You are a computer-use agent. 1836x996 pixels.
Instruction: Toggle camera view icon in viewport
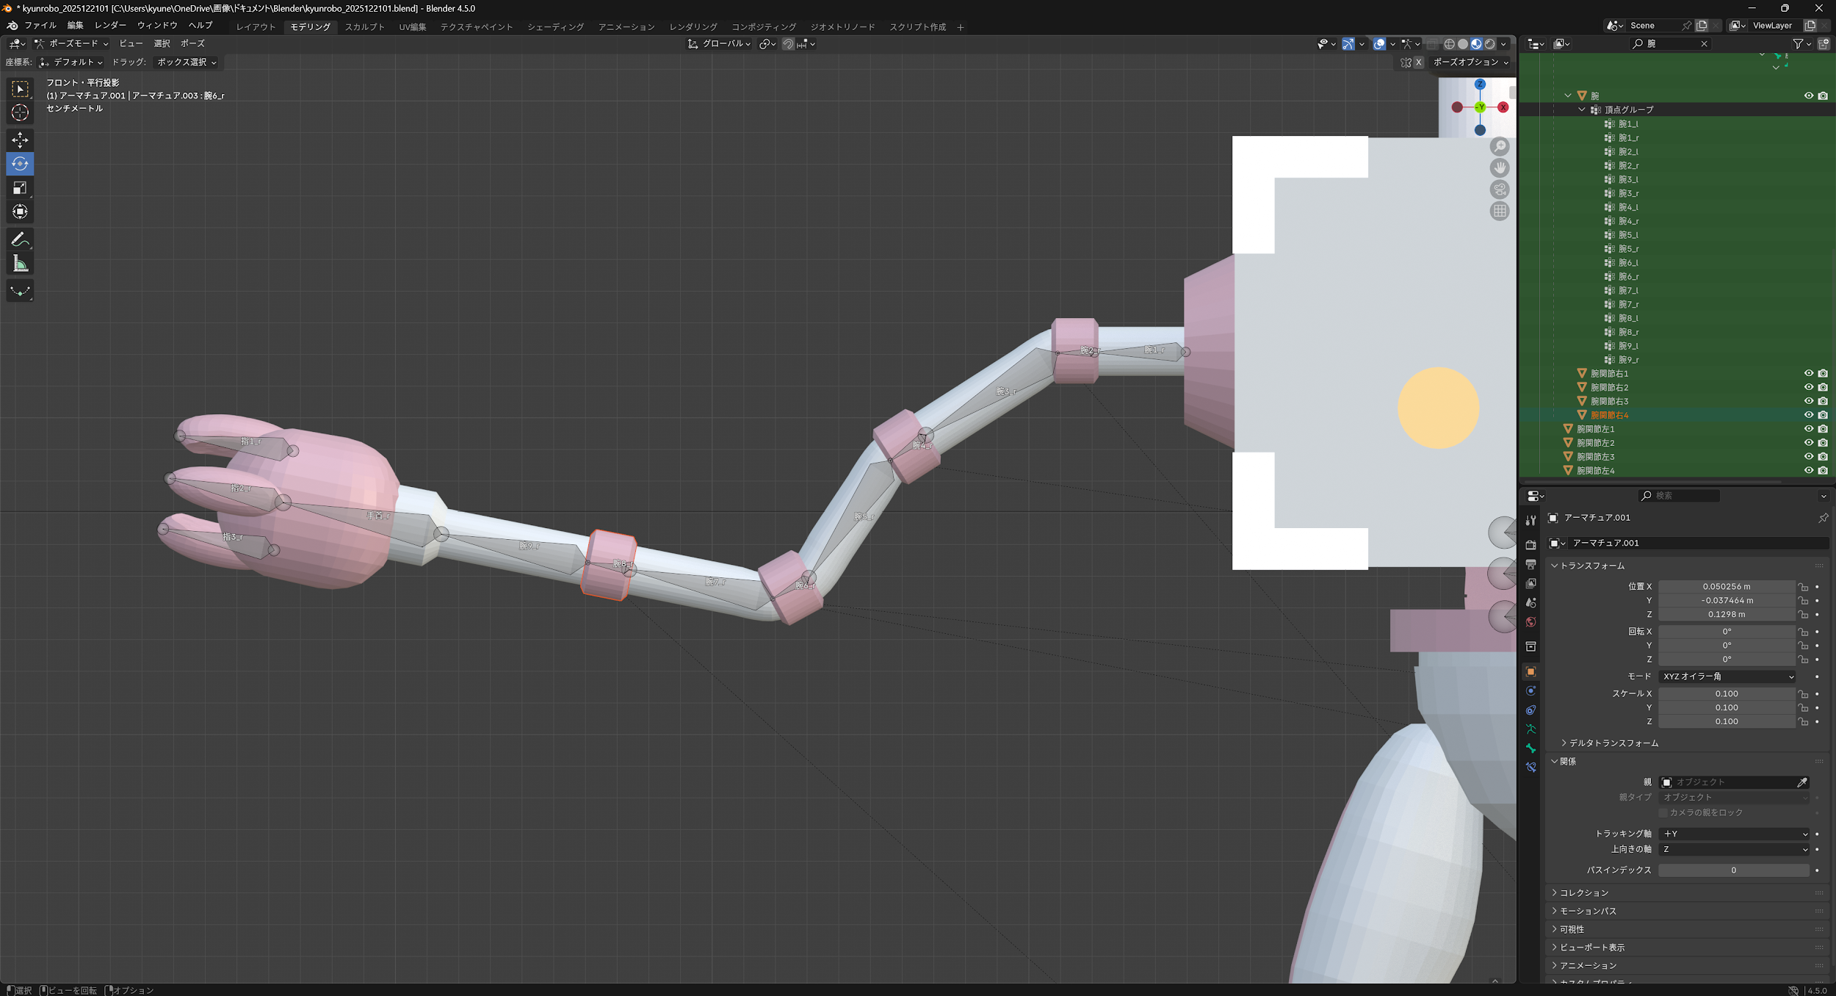(x=1499, y=190)
